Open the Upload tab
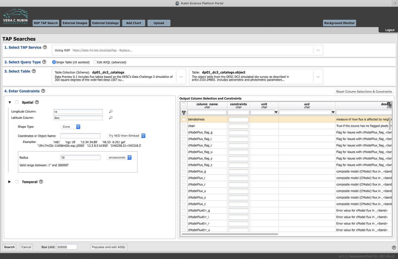This screenshot has width=398, height=259. tap(159, 23)
